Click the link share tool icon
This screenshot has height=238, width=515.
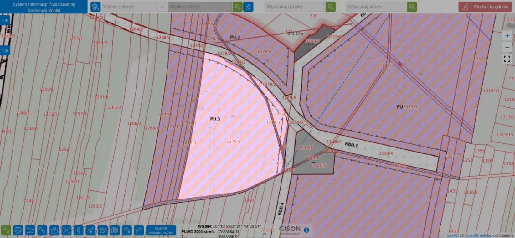(x=42, y=230)
